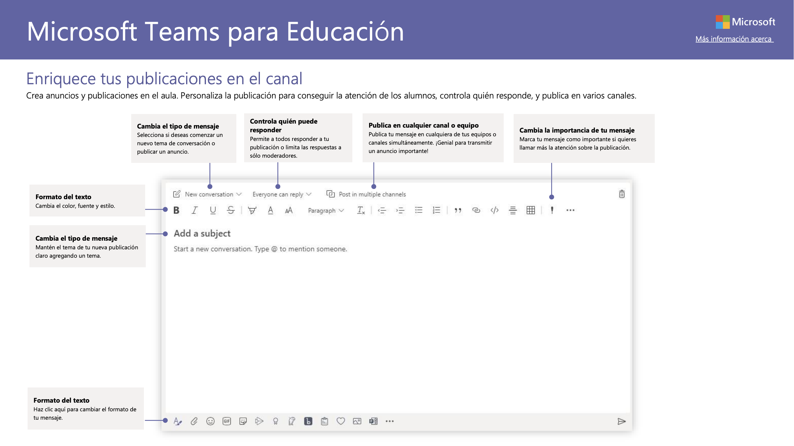Open Más información acerca link
794x446 pixels.
point(734,39)
